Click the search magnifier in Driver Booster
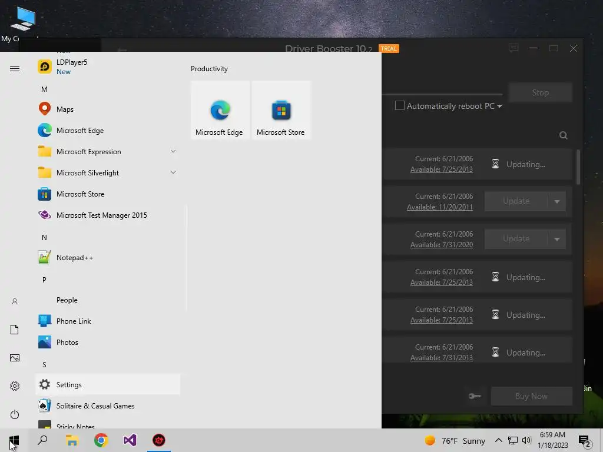The height and width of the screenshot is (452, 603). pyautogui.click(x=564, y=135)
